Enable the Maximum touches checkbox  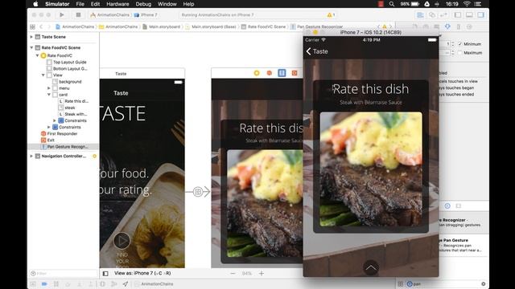click(x=459, y=52)
